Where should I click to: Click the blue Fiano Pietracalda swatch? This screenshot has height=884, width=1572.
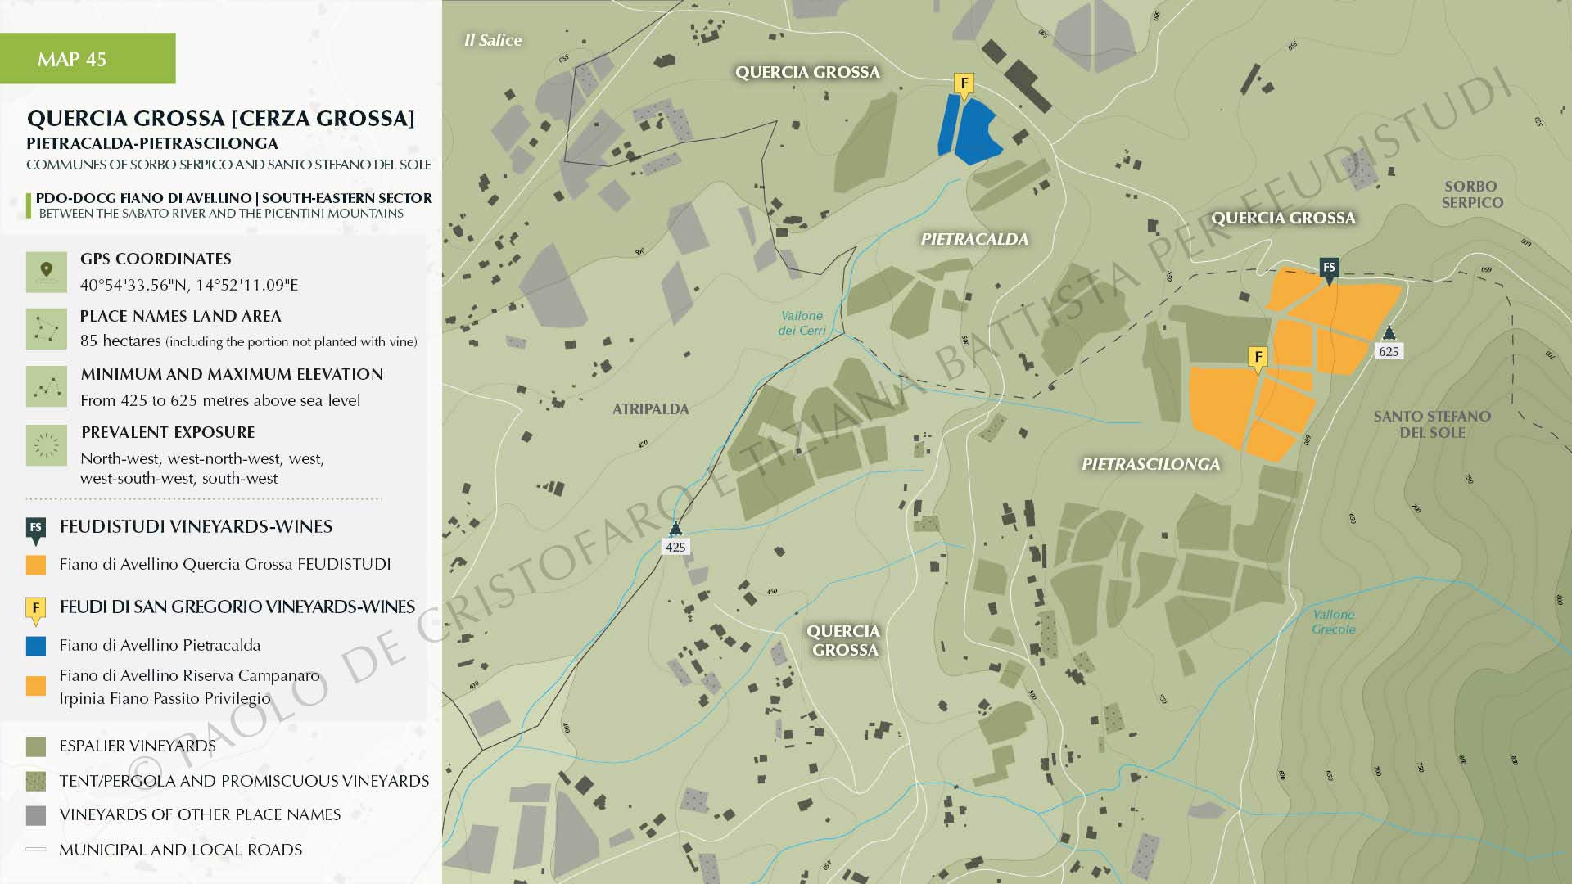pos(36,646)
